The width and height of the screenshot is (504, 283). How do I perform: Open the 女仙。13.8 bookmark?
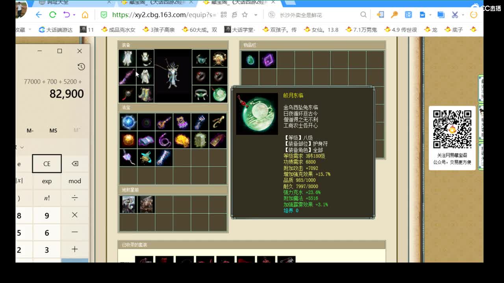[x=321, y=29]
